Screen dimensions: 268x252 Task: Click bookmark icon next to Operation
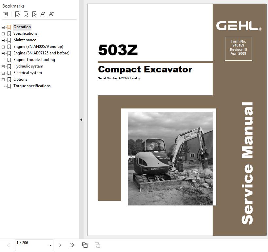click(x=9, y=27)
